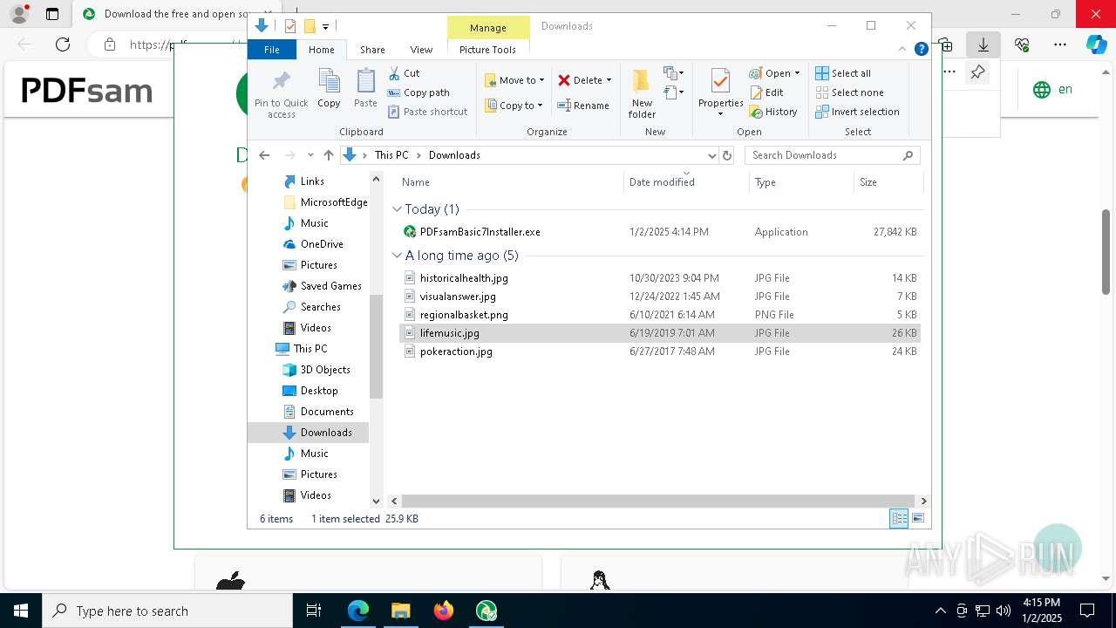Click the Paste ribbon icon
Screen dimensions: 1116x628
pyautogui.click(x=365, y=89)
